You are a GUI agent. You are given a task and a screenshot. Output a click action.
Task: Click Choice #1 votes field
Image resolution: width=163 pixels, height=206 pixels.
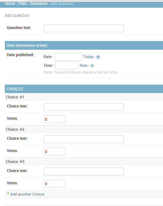tap(55, 119)
